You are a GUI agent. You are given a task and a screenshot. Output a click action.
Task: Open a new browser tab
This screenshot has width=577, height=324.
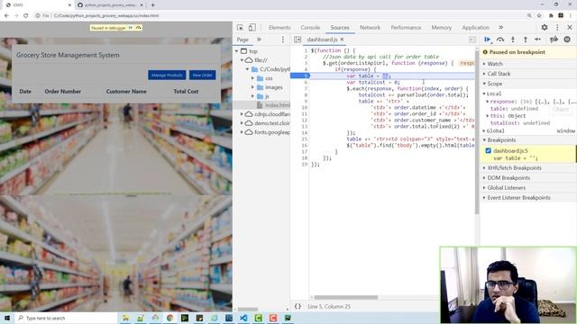point(152,5)
